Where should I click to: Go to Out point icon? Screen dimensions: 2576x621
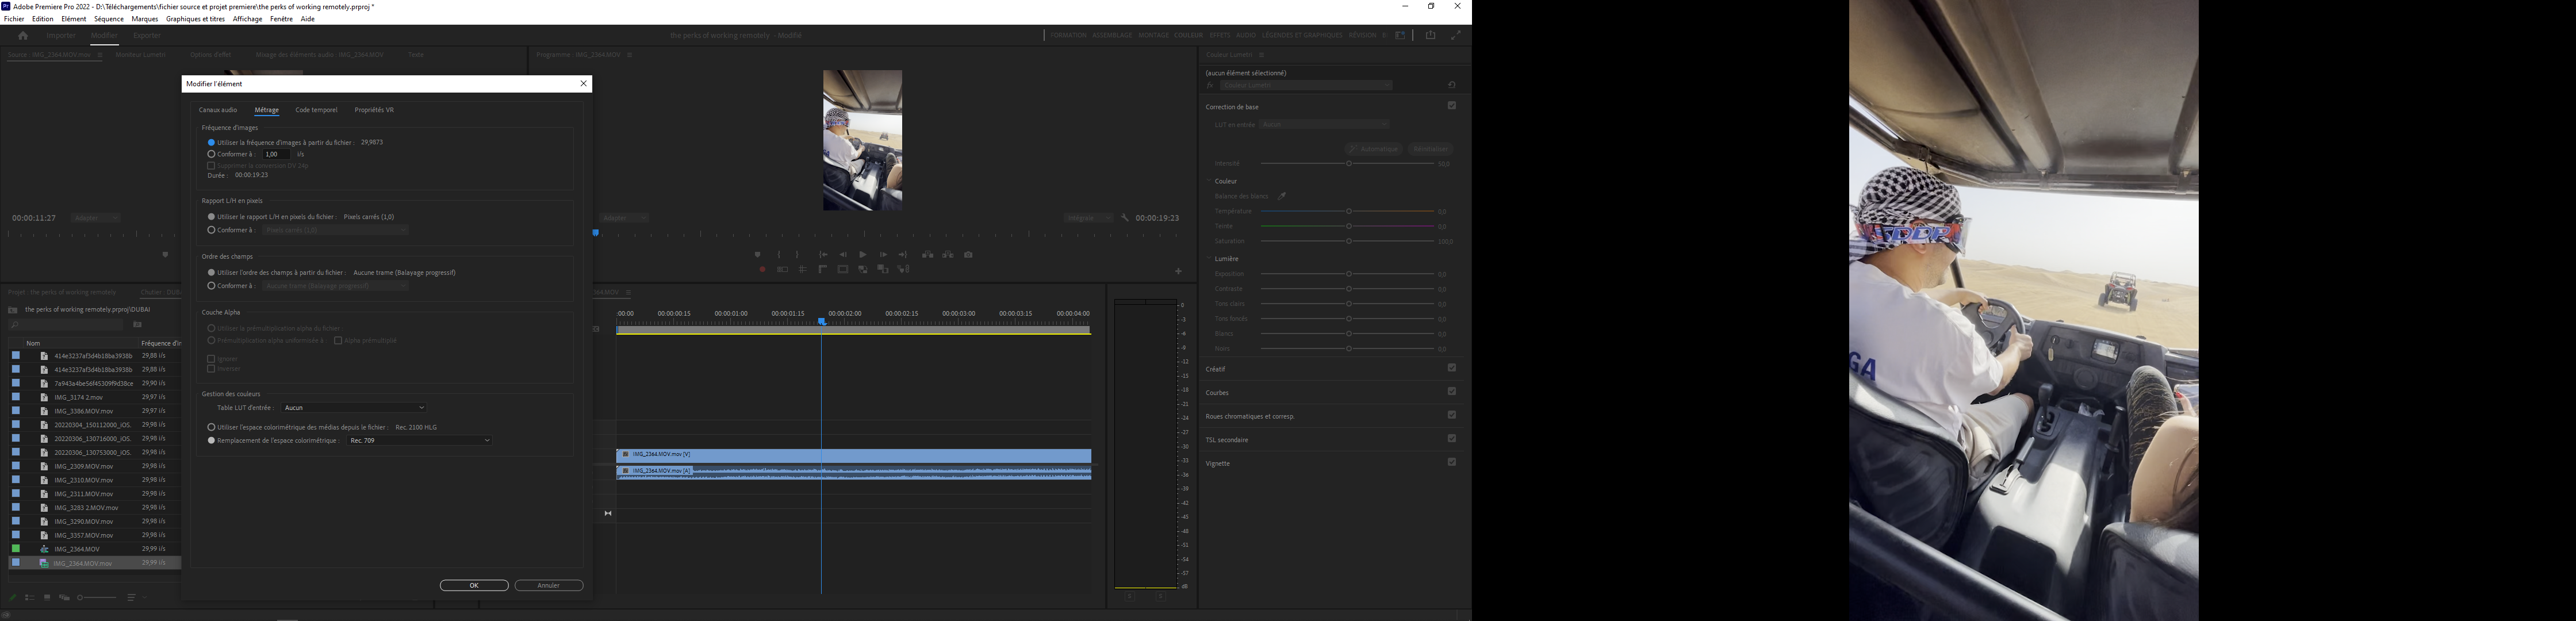[x=903, y=255]
